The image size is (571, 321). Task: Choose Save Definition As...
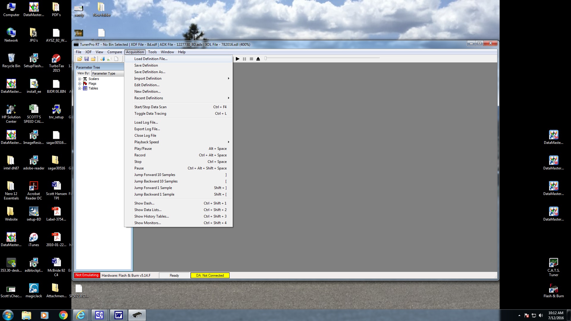click(178, 72)
